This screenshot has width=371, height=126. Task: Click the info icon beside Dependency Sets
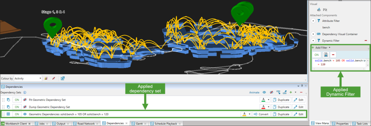(25, 93)
